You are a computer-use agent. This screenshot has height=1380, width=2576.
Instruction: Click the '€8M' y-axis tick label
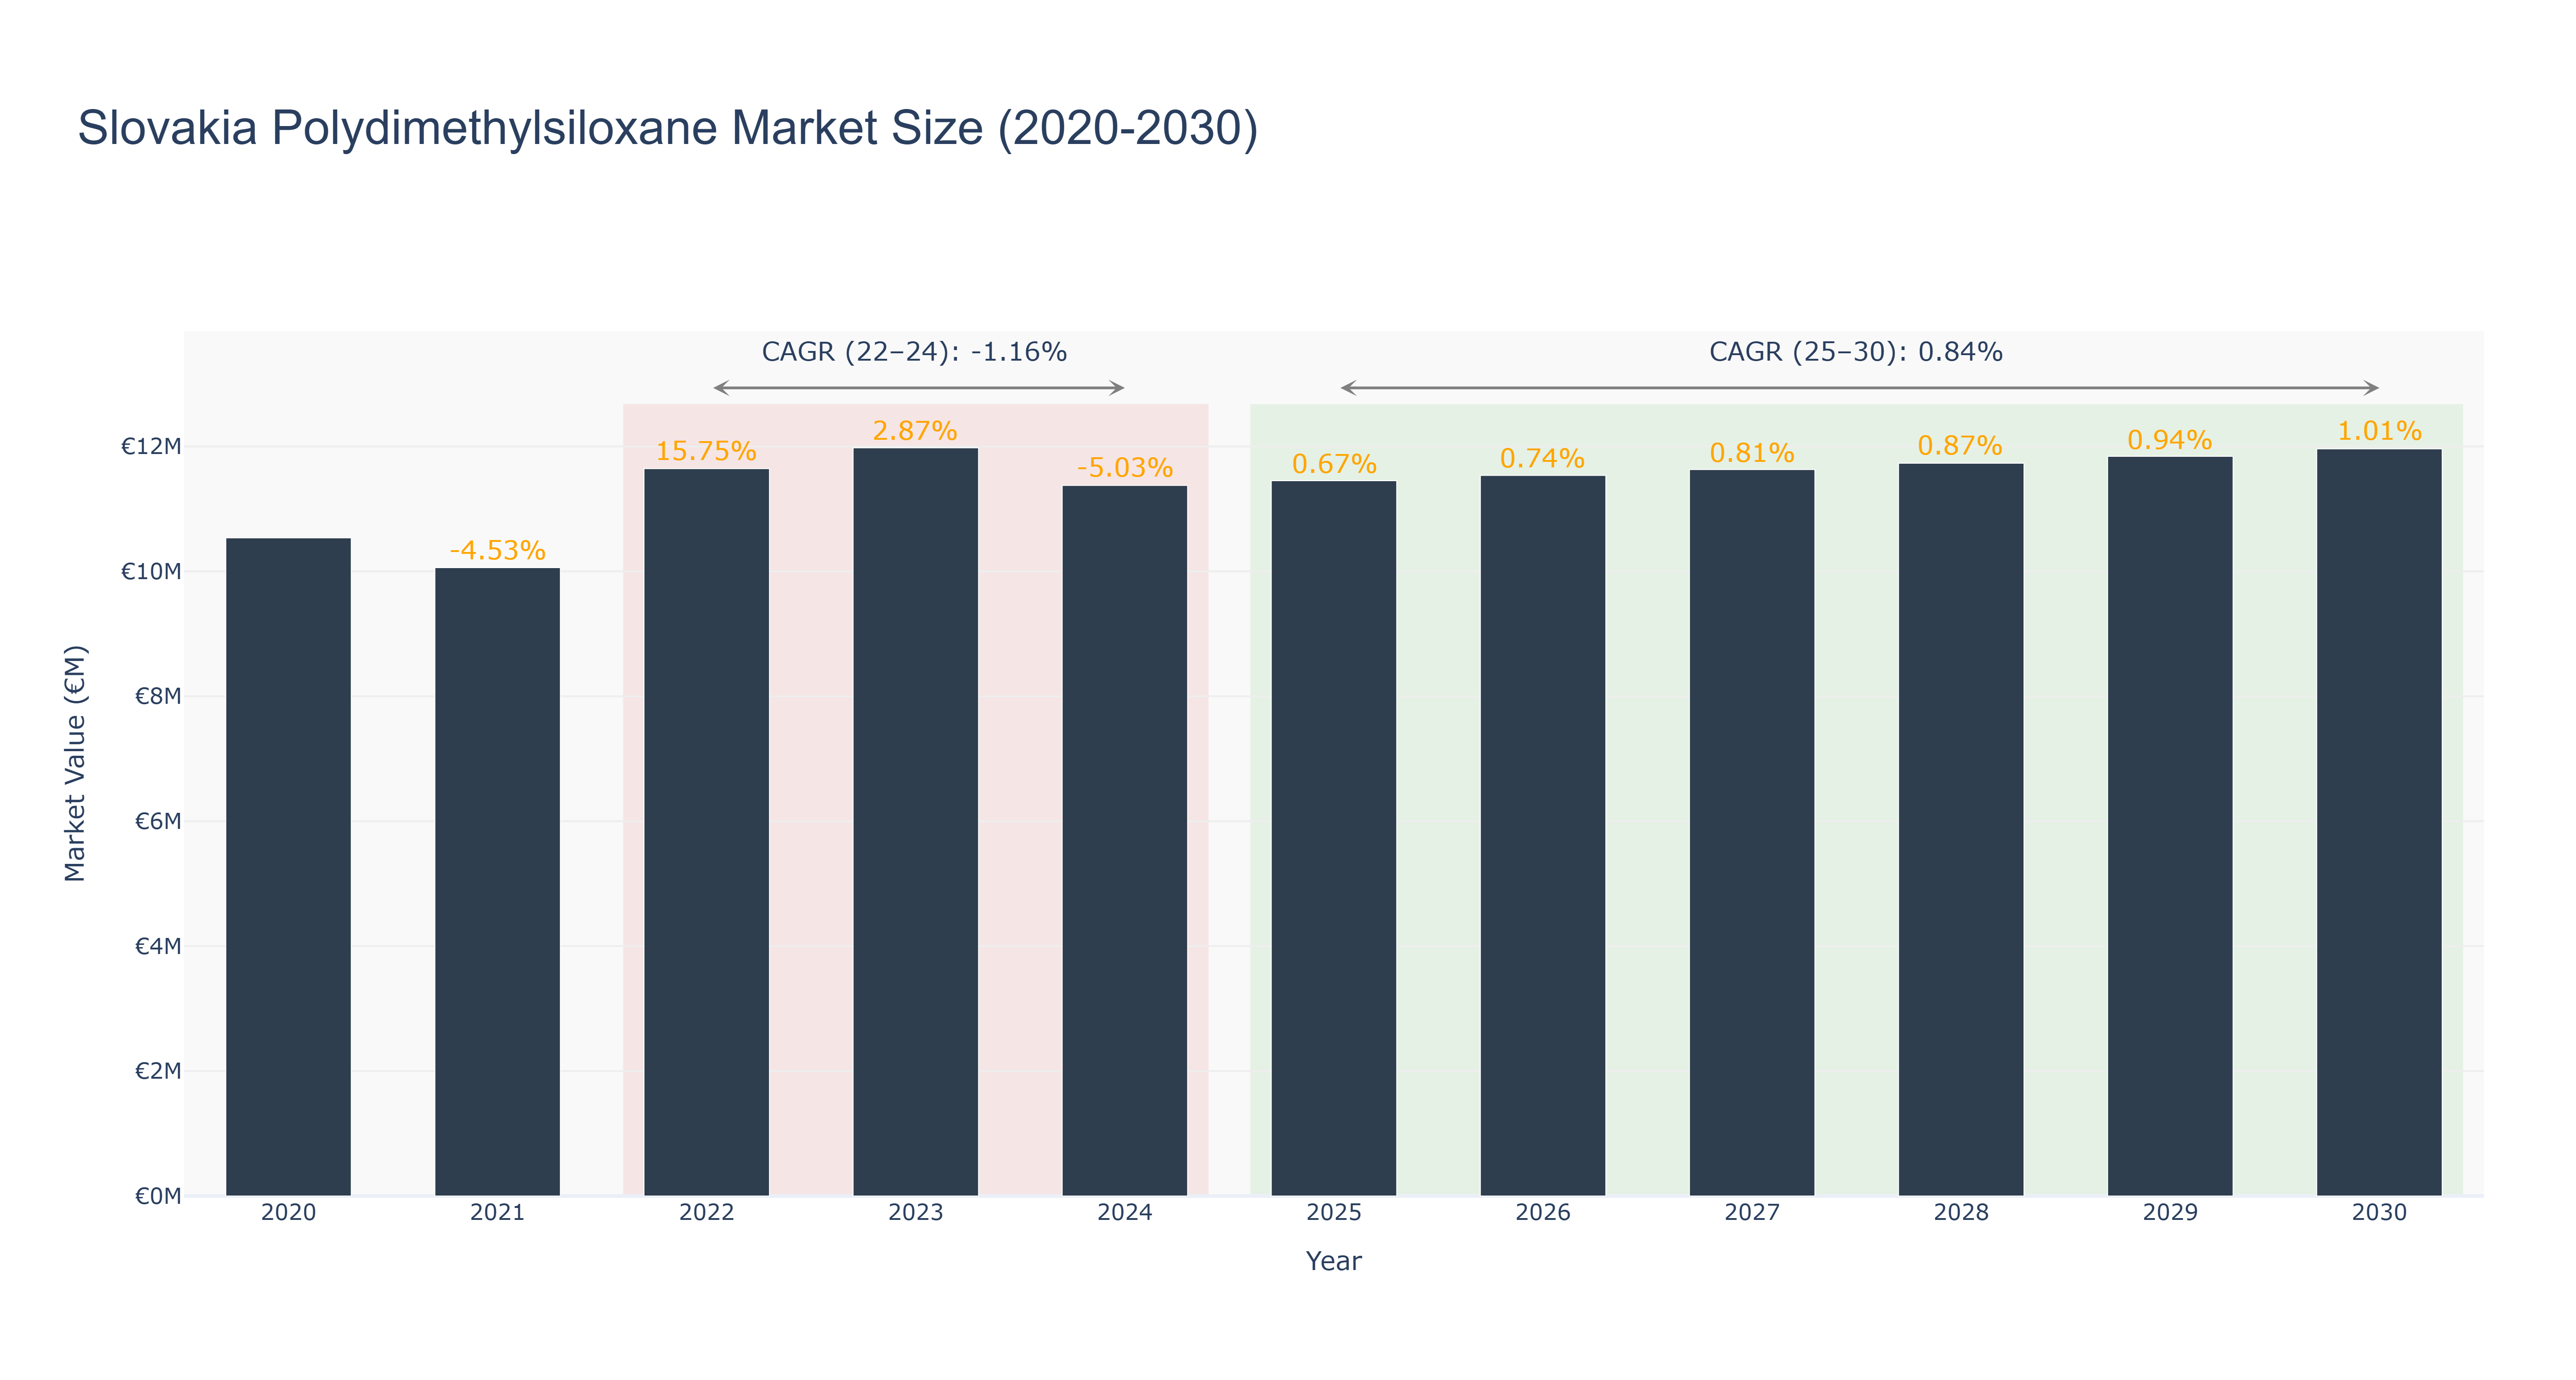158,697
